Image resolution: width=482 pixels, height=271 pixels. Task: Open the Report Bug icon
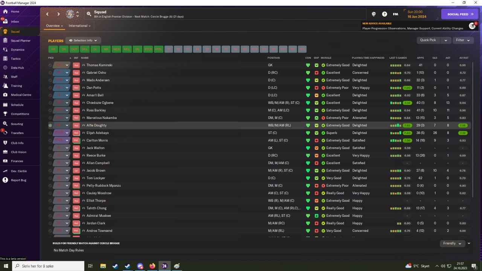(x=5, y=180)
